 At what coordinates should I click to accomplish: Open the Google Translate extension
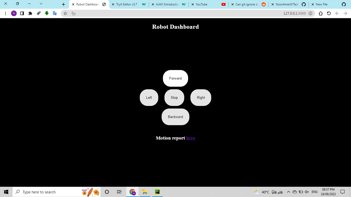click(x=55, y=13)
